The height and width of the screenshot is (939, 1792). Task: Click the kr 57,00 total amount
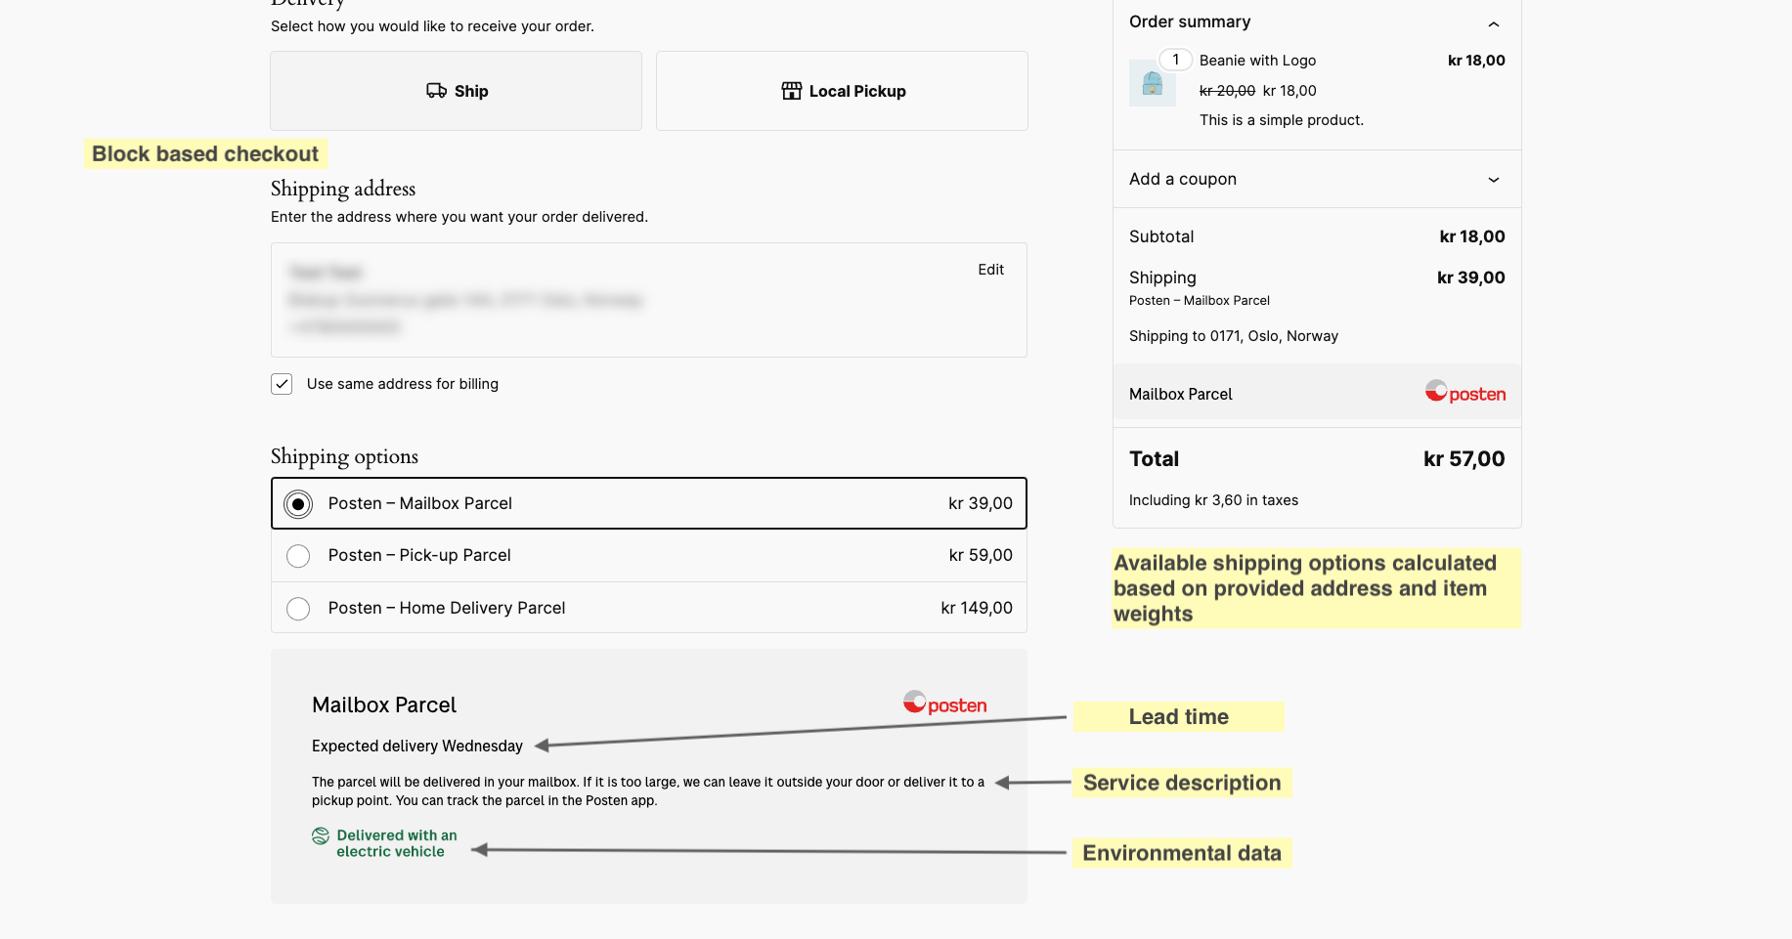[x=1464, y=459]
